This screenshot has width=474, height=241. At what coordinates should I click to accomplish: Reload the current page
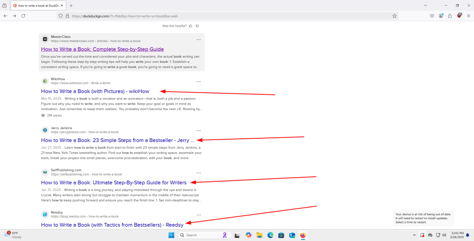coord(23,16)
